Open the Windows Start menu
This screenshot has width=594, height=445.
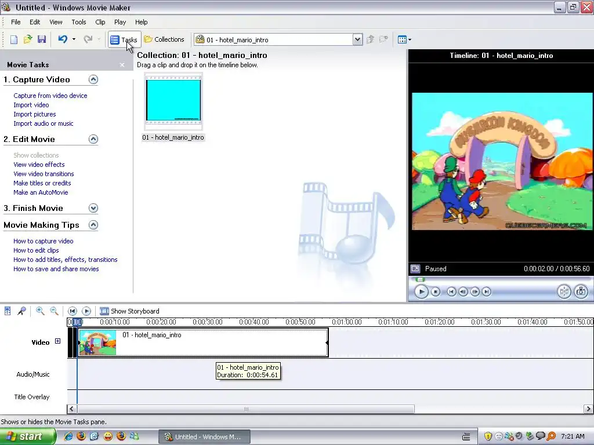coord(27,436)
